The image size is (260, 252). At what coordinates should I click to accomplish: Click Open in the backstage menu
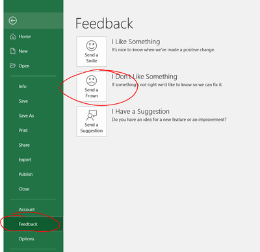[x=24, y=66]
